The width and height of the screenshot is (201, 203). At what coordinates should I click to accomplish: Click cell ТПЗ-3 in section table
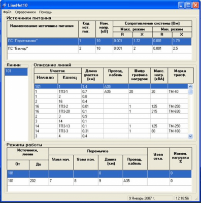tap(70, 131)
